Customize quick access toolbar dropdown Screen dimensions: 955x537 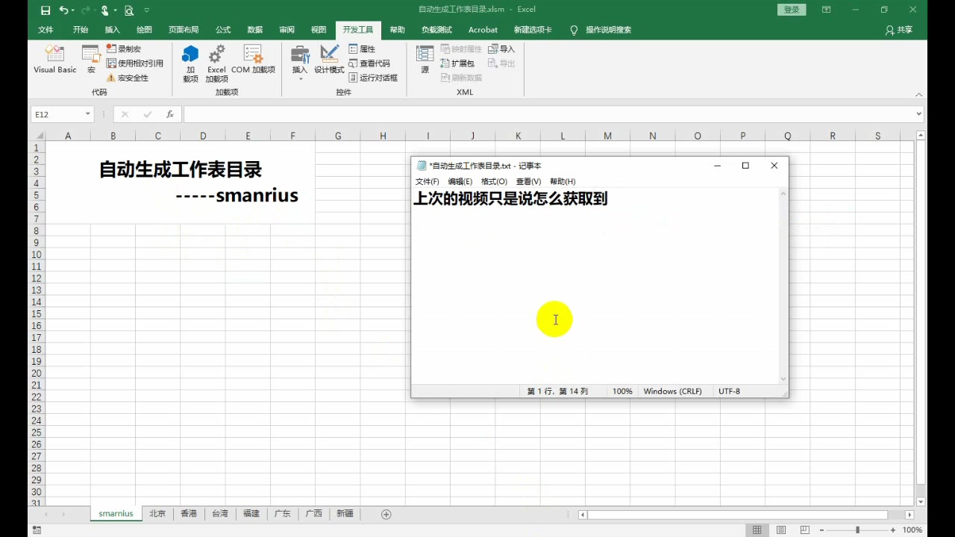pyautogui.click(x=147, y=10)
